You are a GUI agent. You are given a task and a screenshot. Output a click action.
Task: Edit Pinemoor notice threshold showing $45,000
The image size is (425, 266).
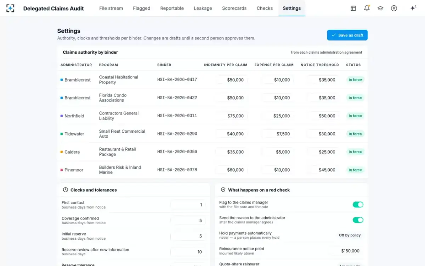(323, 170)
